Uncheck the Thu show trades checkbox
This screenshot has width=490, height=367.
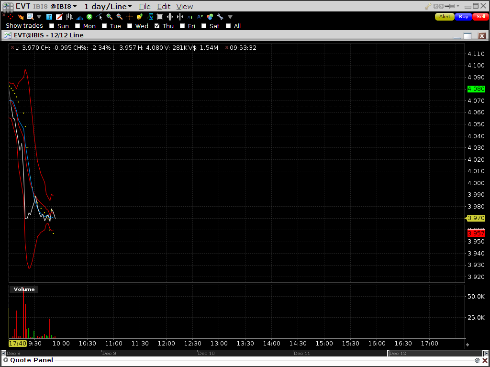tap(157, 26)
